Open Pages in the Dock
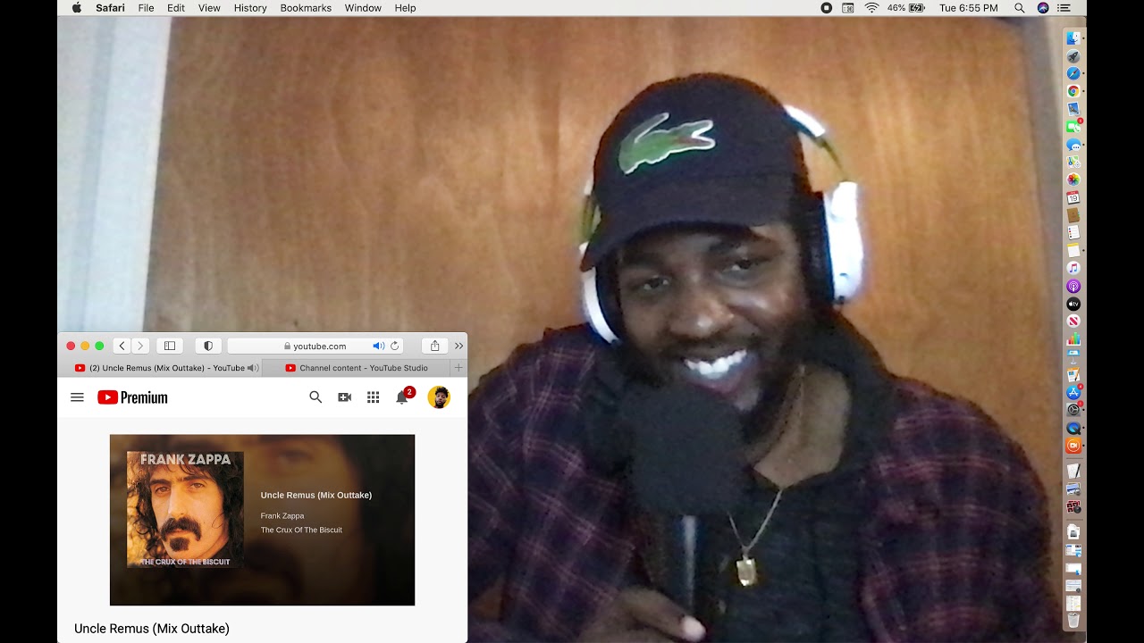 tap(1073, 372)
